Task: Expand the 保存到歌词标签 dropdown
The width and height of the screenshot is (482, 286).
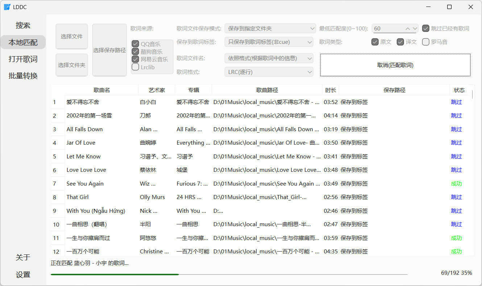Action: (269, 42)
